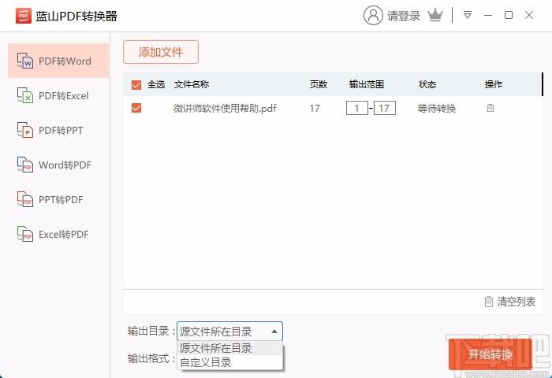Switch to PDF转Excel mode
Screen dimensions: 552x378
point(58,95)
